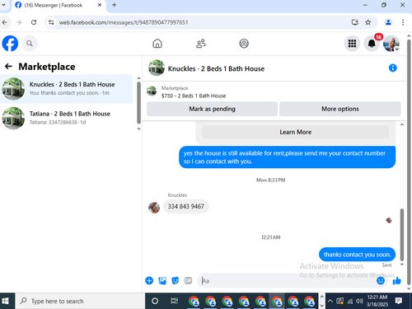
Task: Send a thumbs up like
Action: (x=397, y=280)
